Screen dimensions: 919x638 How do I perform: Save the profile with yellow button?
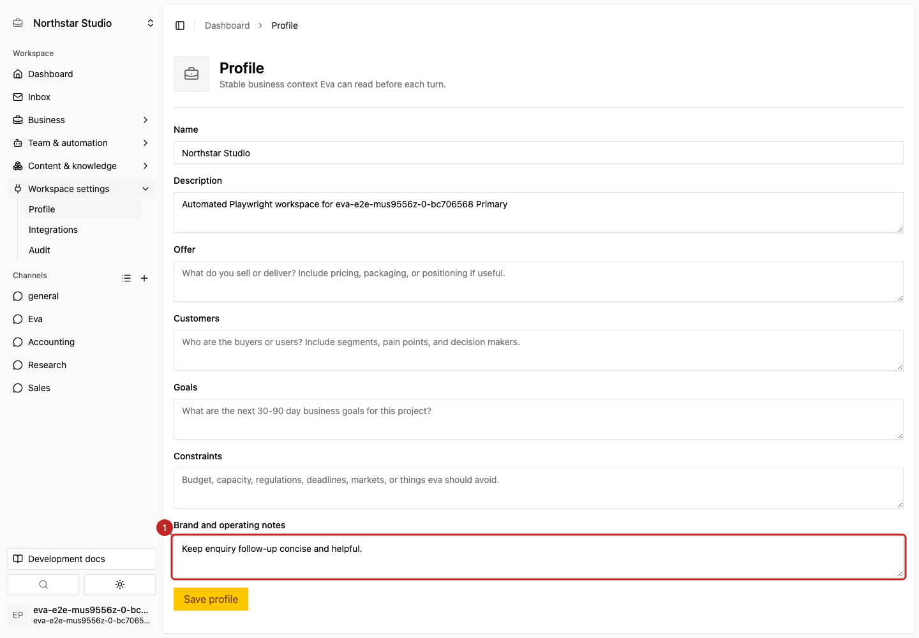(x=211, y=599)
